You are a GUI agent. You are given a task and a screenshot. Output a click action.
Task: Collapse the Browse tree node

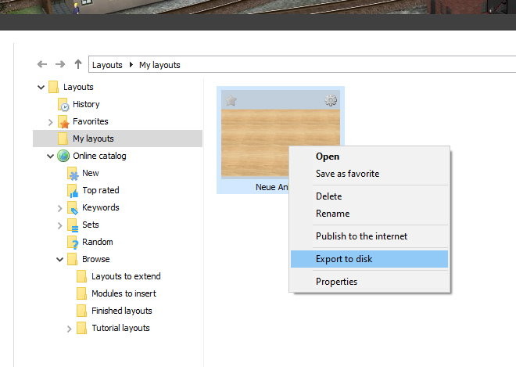[59, 260]
